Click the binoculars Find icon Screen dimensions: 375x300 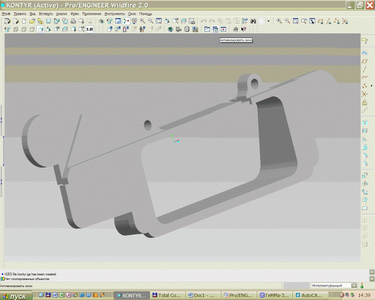click(x=253, y=21)
